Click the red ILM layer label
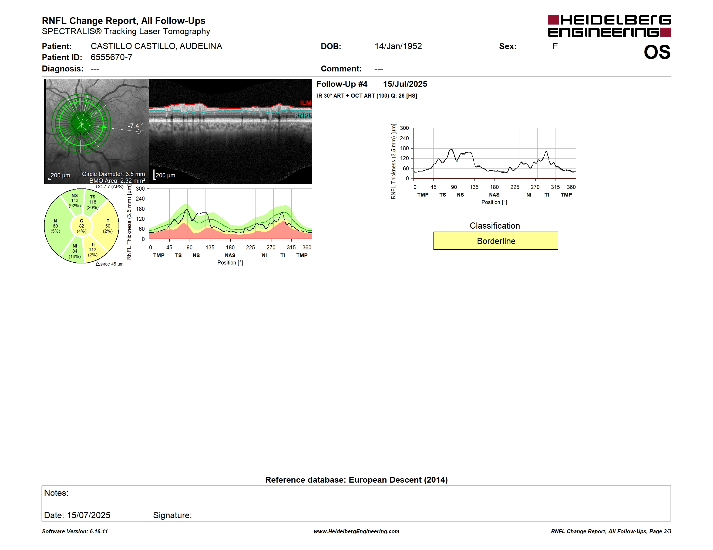 (x=306, y=103)
